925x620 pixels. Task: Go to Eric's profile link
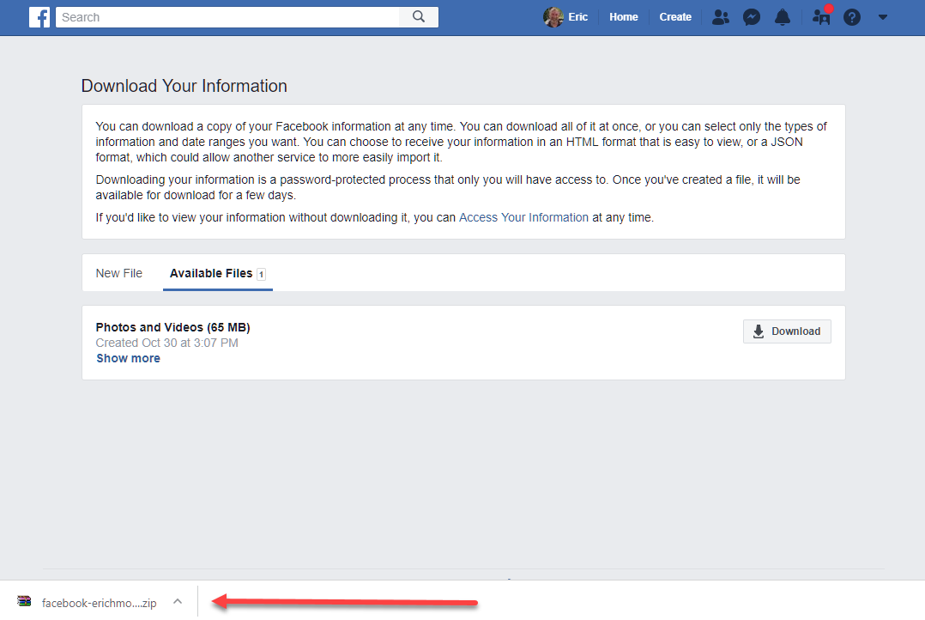[577, 17]
